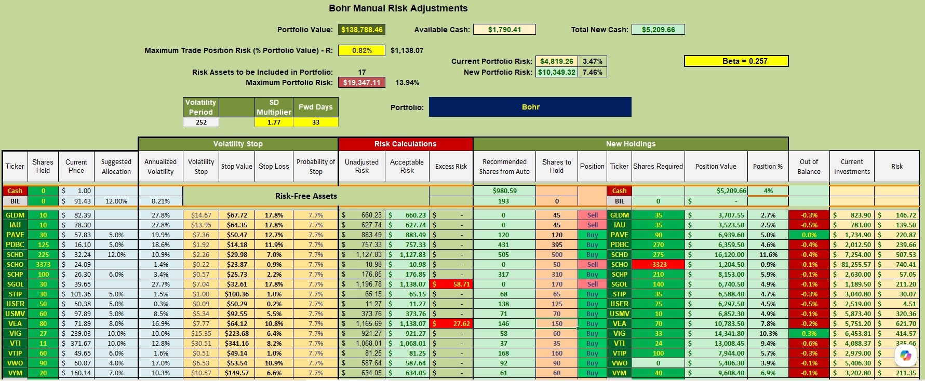This screenshot has width=925, height=381.
Task: Select SCHO current investments 81,255.57
Action: pyautogui.click(x=852, y=265)
